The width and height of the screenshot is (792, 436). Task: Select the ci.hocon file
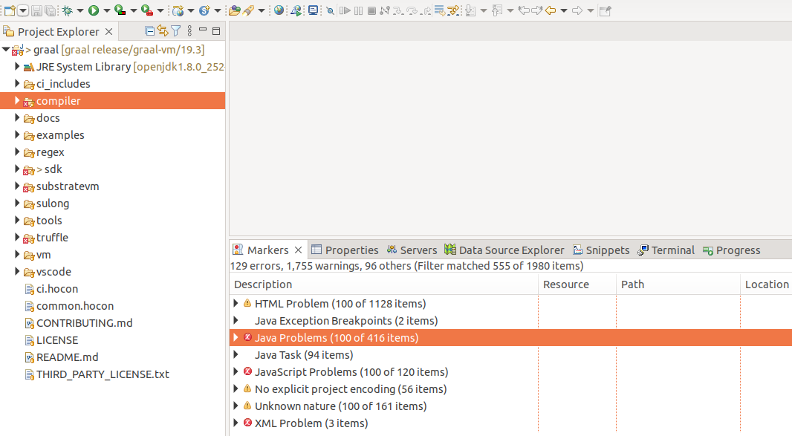[57, 289]
